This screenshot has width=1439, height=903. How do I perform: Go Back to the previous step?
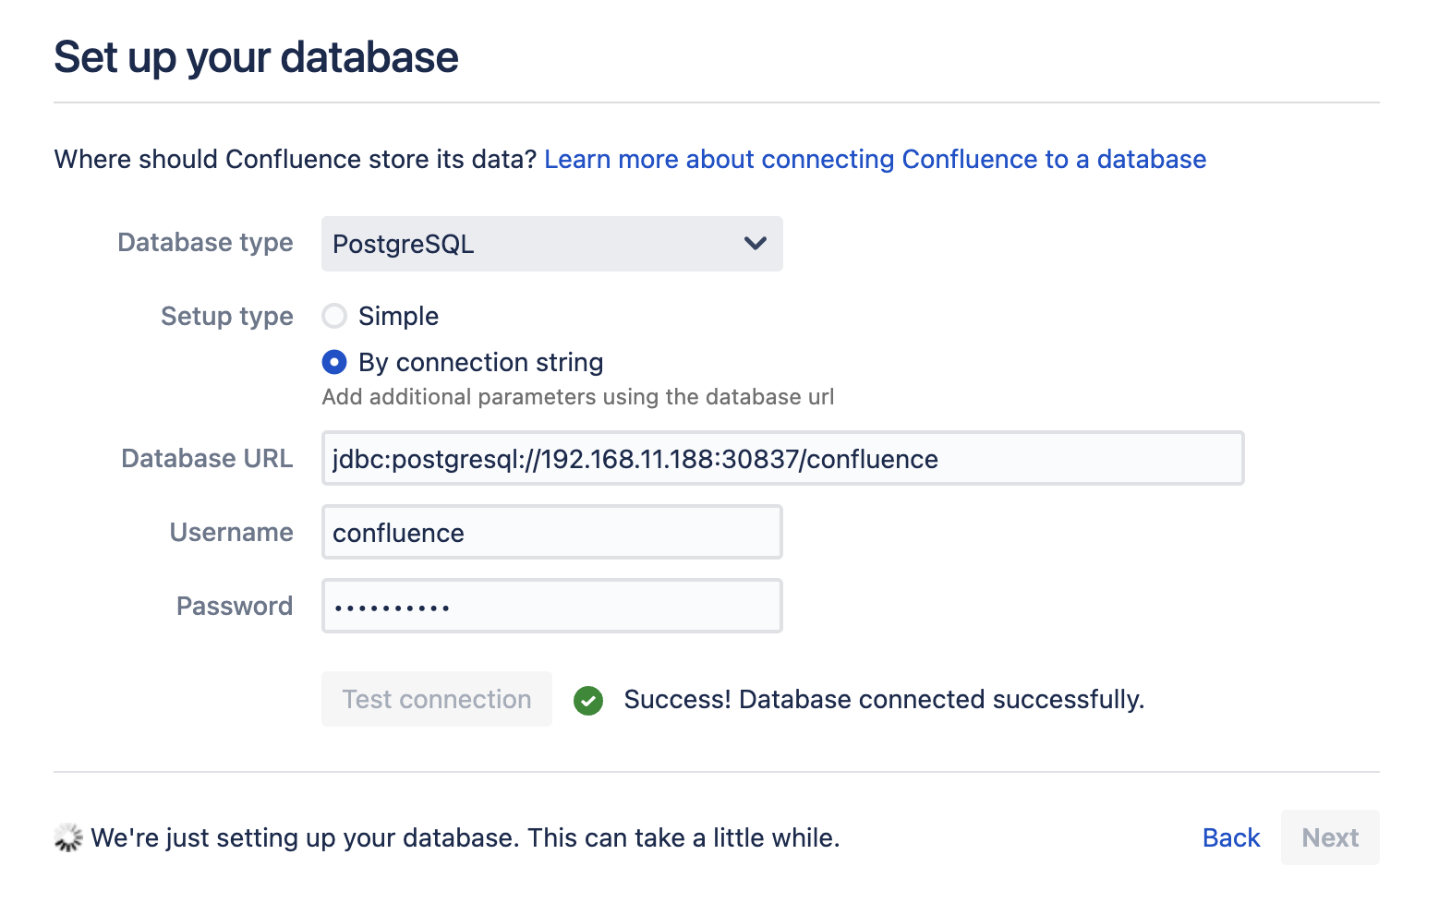[x=1230, y=837]
